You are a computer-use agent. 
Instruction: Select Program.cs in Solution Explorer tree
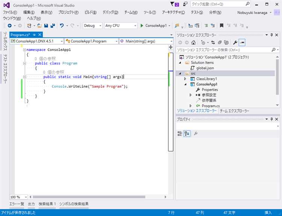[211, 106]
